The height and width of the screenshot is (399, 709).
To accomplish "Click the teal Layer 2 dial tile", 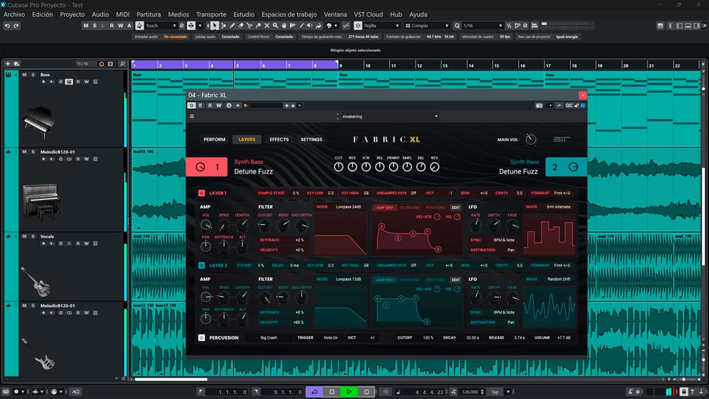I will coord(566,167).
